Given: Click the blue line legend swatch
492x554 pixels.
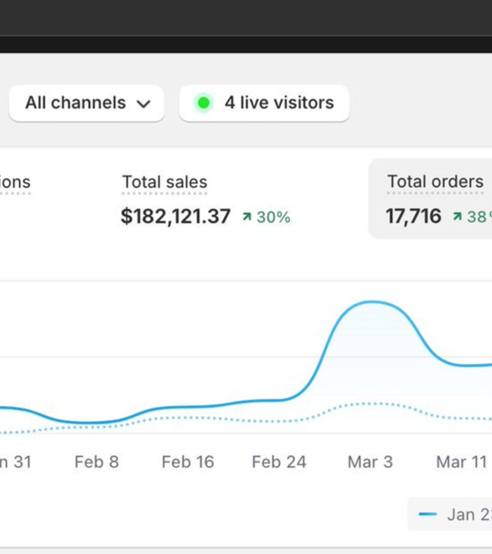Looking at the screenshot, I should point(427,514).
